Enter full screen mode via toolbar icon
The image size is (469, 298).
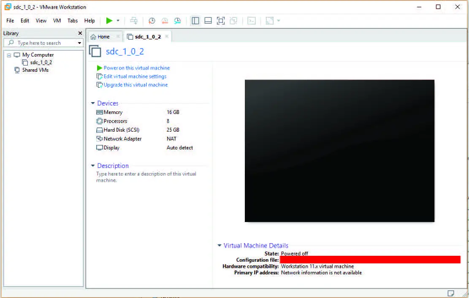tap(220, 21)
